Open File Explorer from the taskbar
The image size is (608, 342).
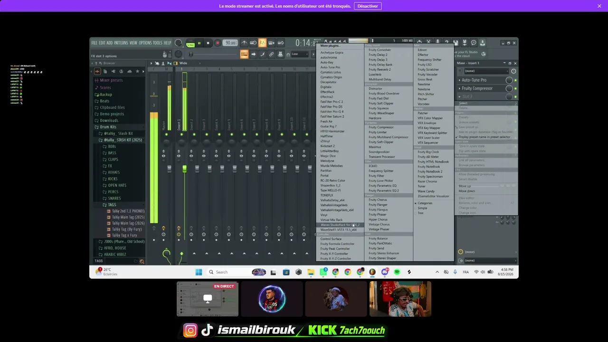pos(311,272)
